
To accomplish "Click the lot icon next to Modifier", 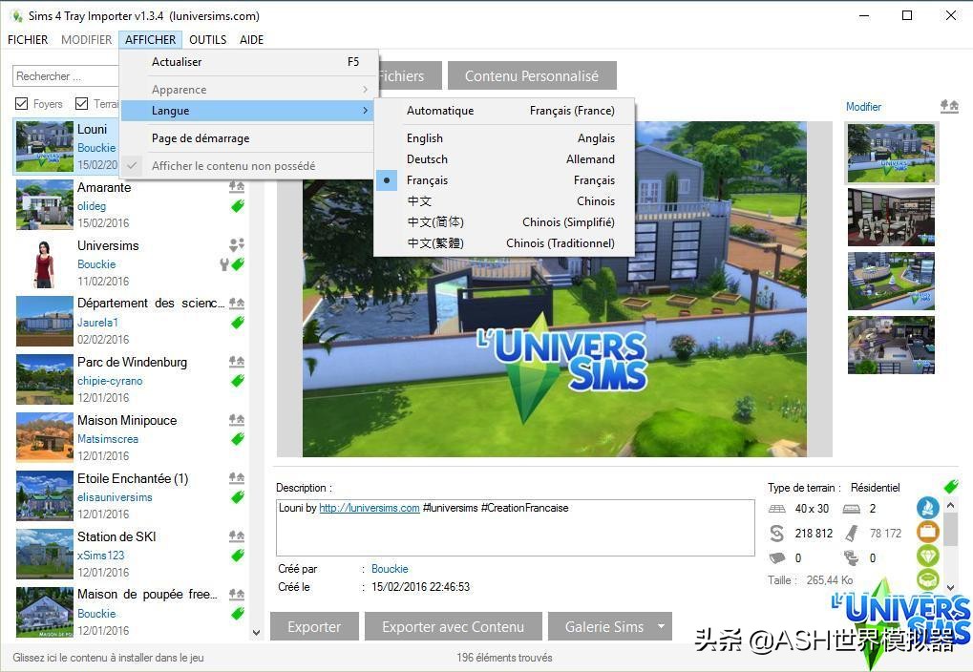I will (949, 106).
